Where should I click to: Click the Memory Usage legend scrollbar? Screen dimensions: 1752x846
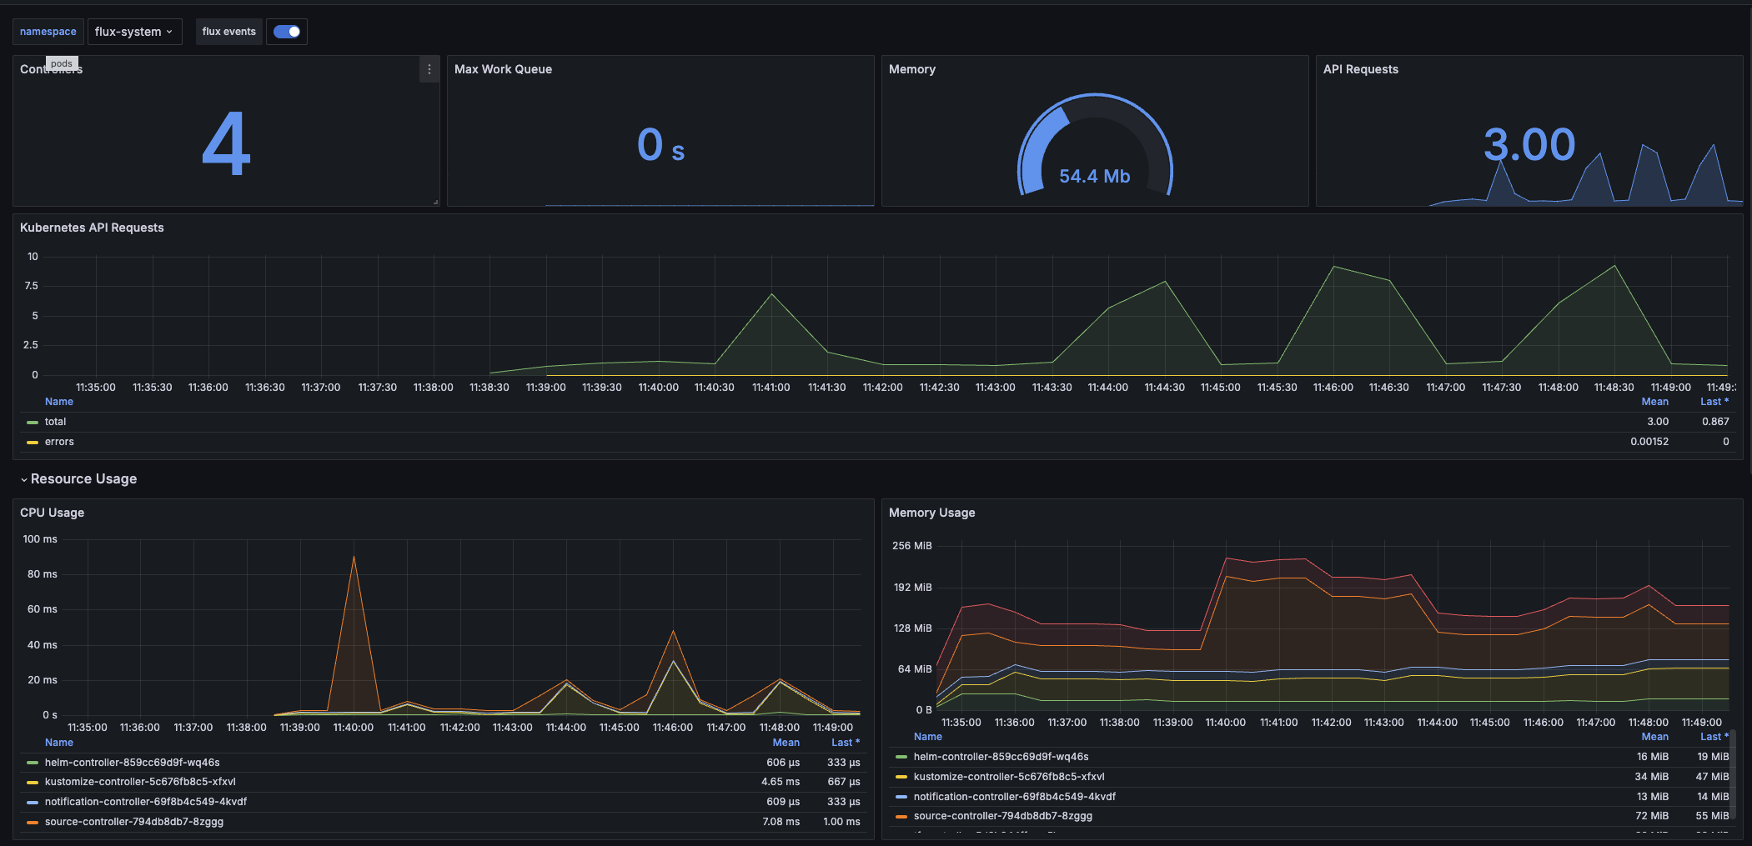click(1733, 775)
